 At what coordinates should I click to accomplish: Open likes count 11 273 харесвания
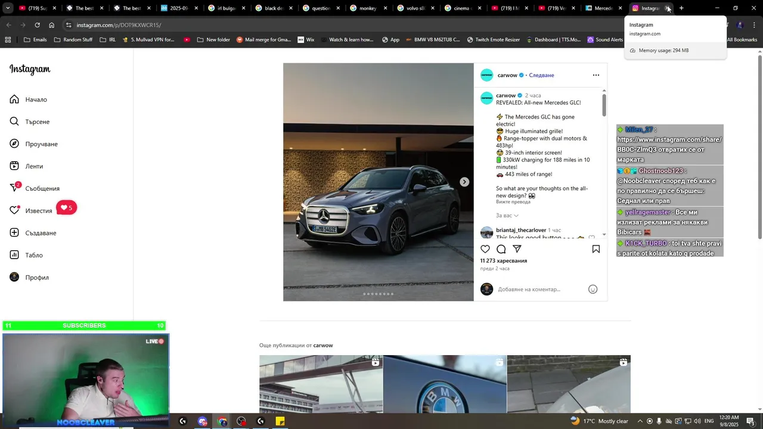coord(504,260)
